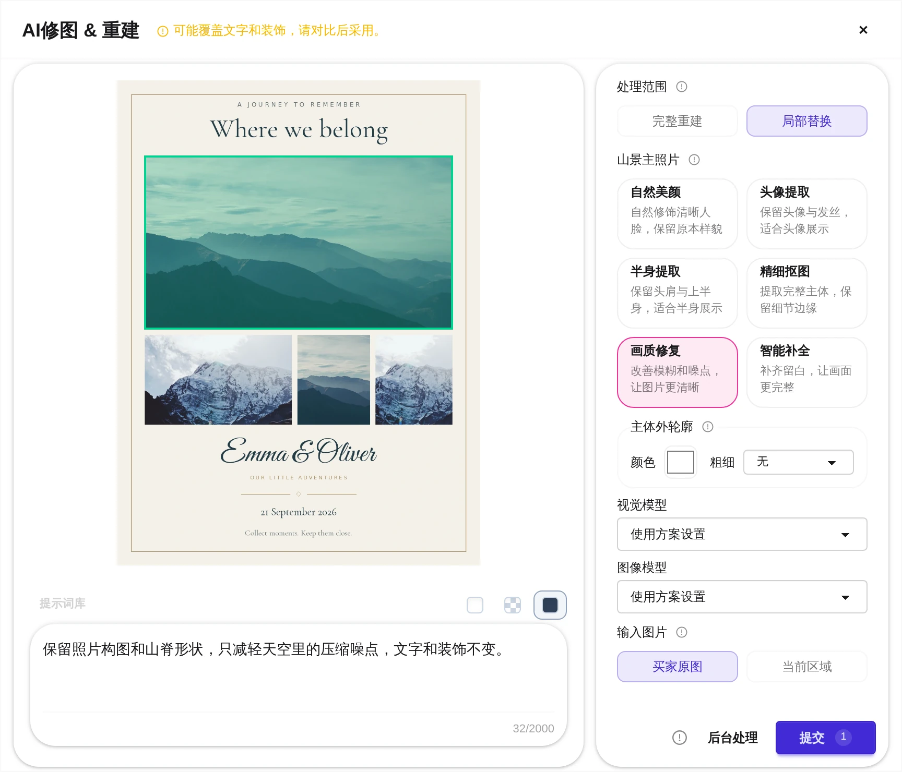This screenshot has width=902, height=772.
Task: Select the 半身提取 preset card
Action: pyautogui.click(x=678, y=293)
